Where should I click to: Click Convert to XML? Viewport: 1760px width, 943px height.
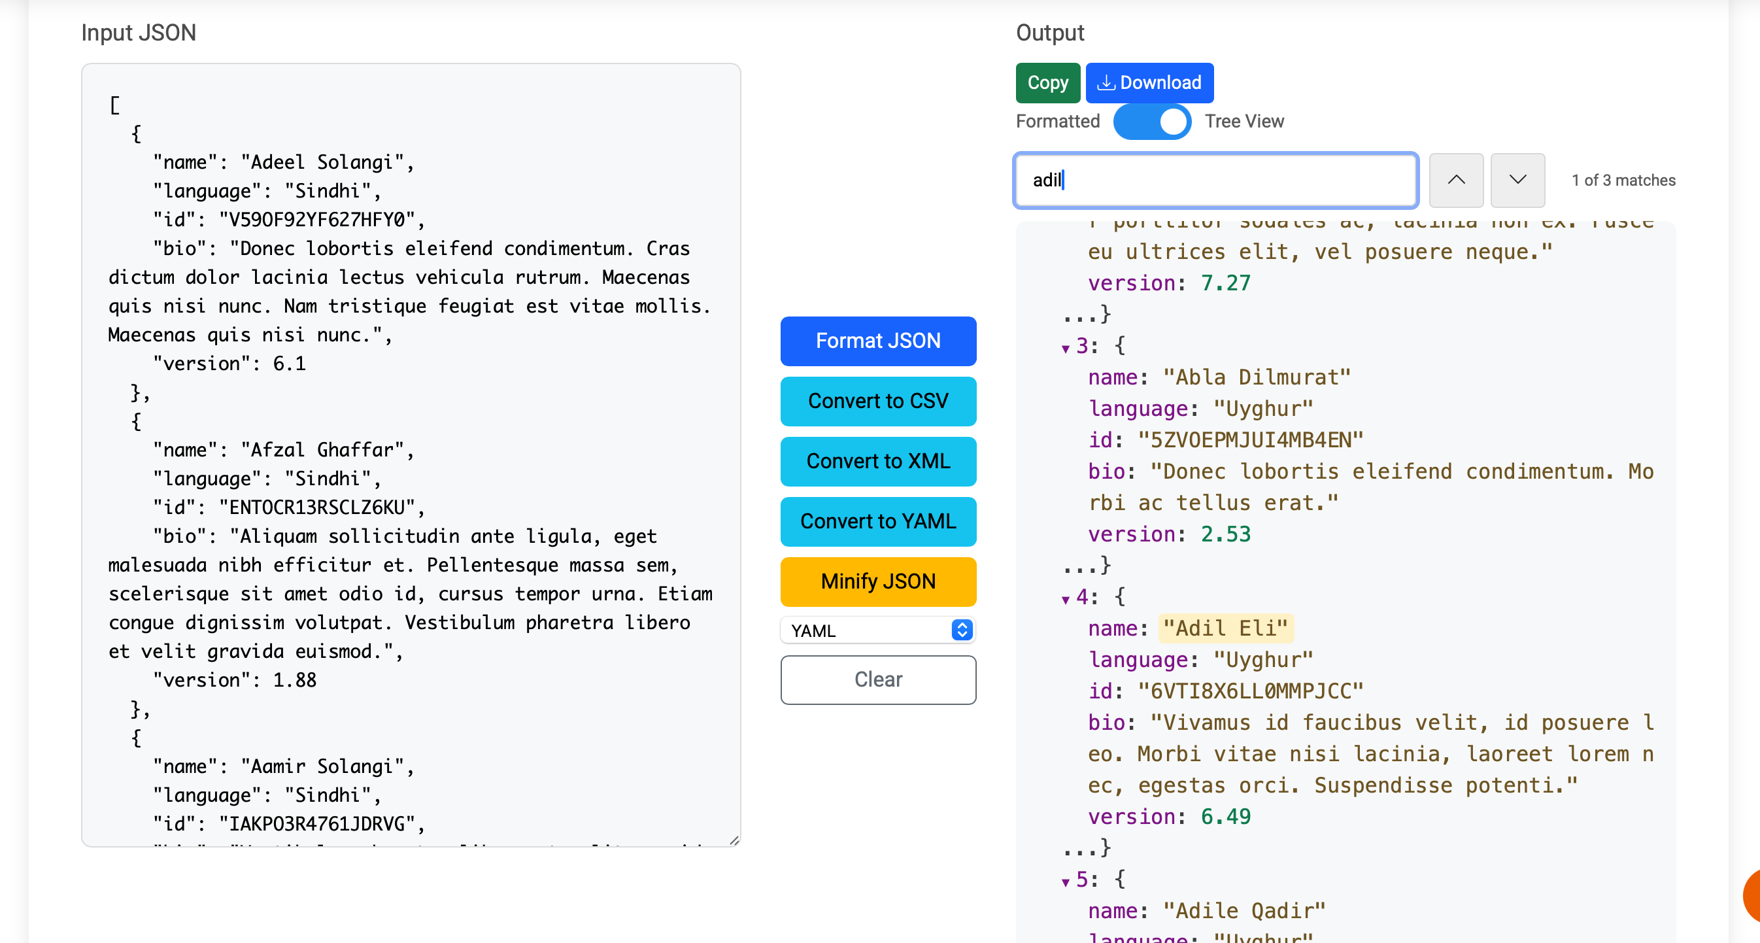click(878, 461)
